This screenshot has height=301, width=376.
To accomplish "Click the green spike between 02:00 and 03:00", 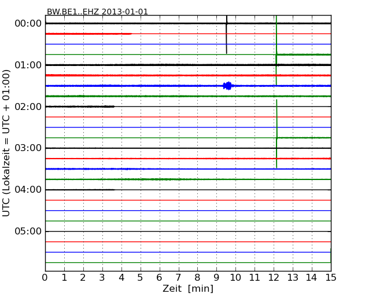I will [277, 134].
